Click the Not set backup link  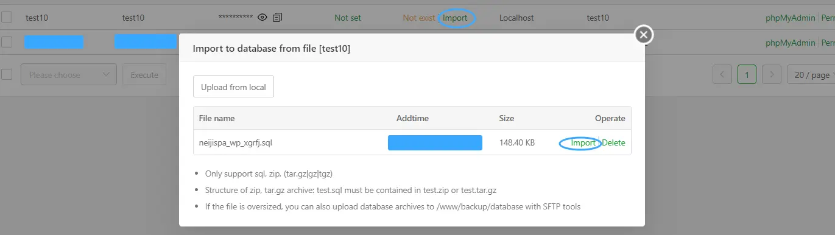click(x=348, y=18)
